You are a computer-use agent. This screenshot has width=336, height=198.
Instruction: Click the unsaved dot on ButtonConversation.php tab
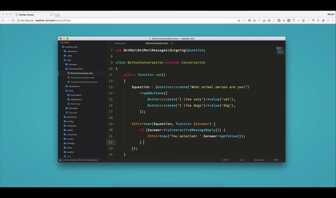tap(172, 43)
